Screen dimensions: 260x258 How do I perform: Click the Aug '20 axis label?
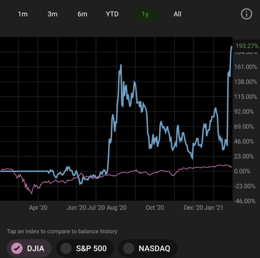tap(117, 208)
